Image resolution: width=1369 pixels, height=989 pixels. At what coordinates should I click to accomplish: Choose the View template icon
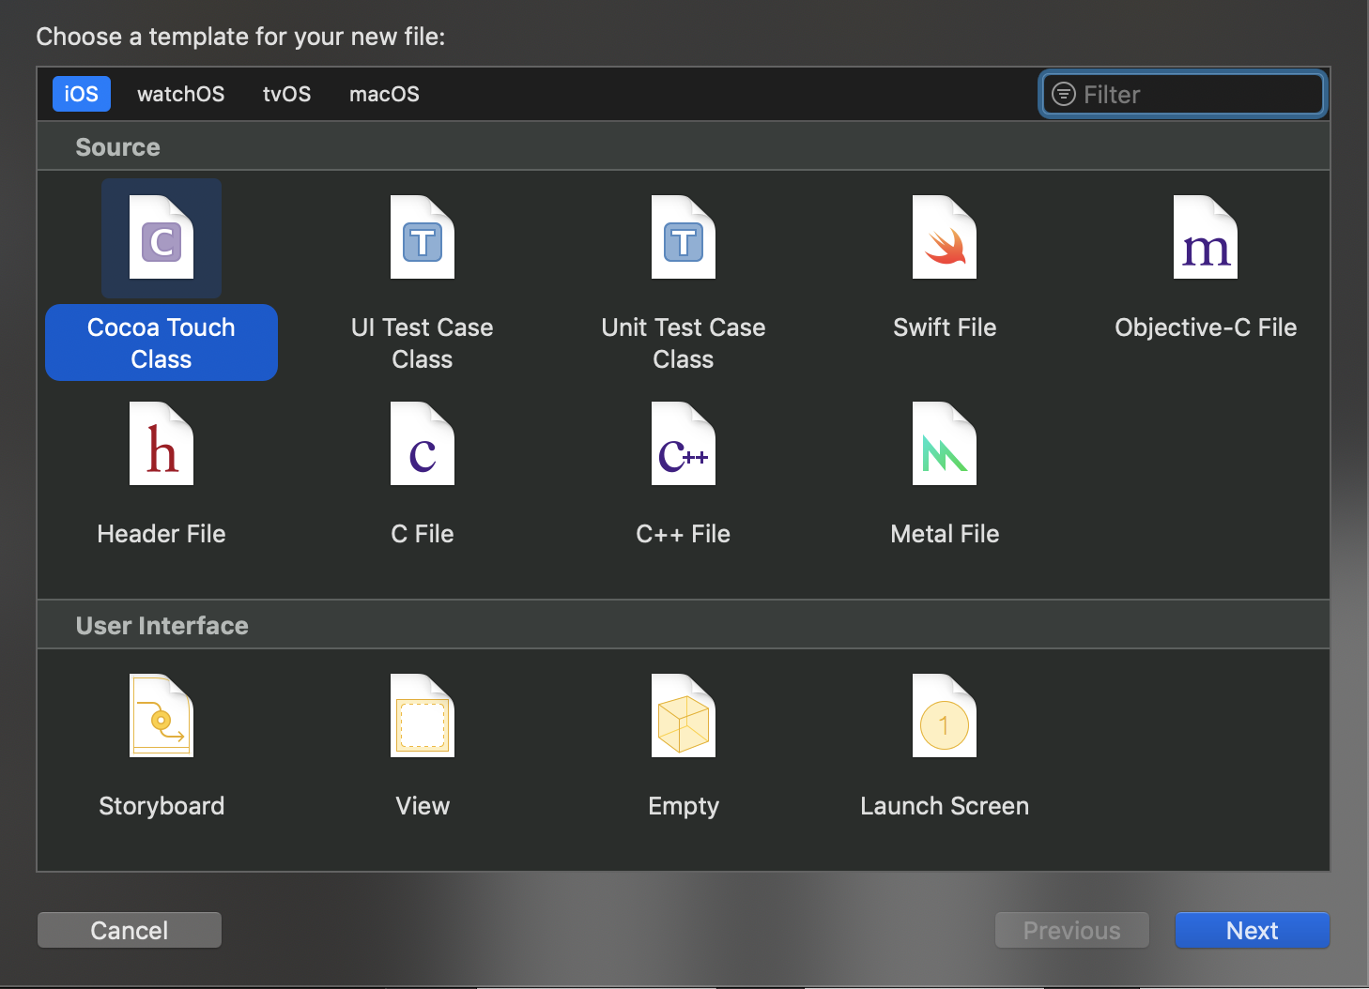[423, 716]
